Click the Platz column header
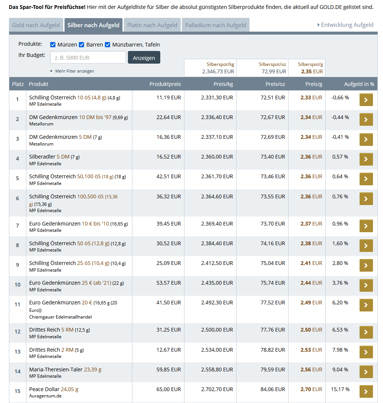The image size is (383, 403). 18,84
